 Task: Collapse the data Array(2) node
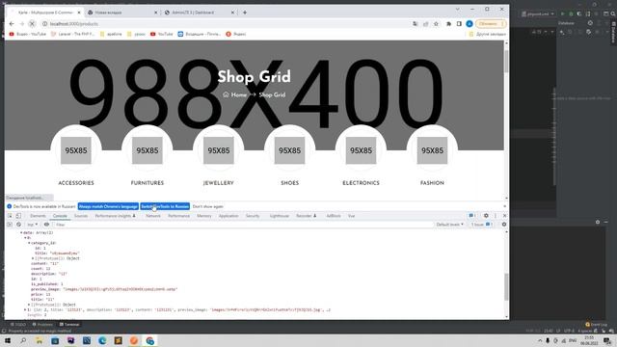21,233
